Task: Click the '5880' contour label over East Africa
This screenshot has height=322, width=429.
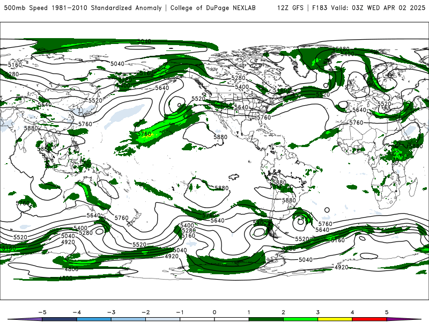Action: (x=416, y=146)
